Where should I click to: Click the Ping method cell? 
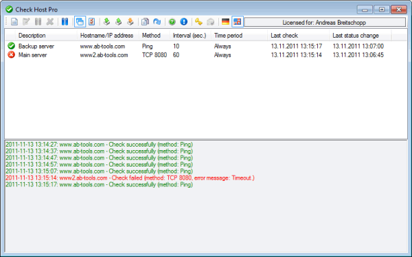[147, 47]
